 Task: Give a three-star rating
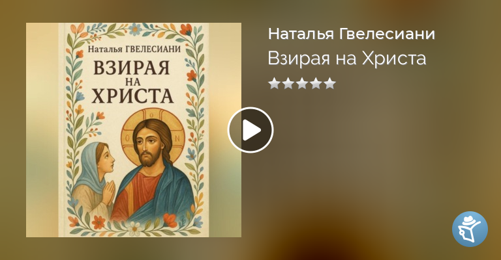coord(302,84)
